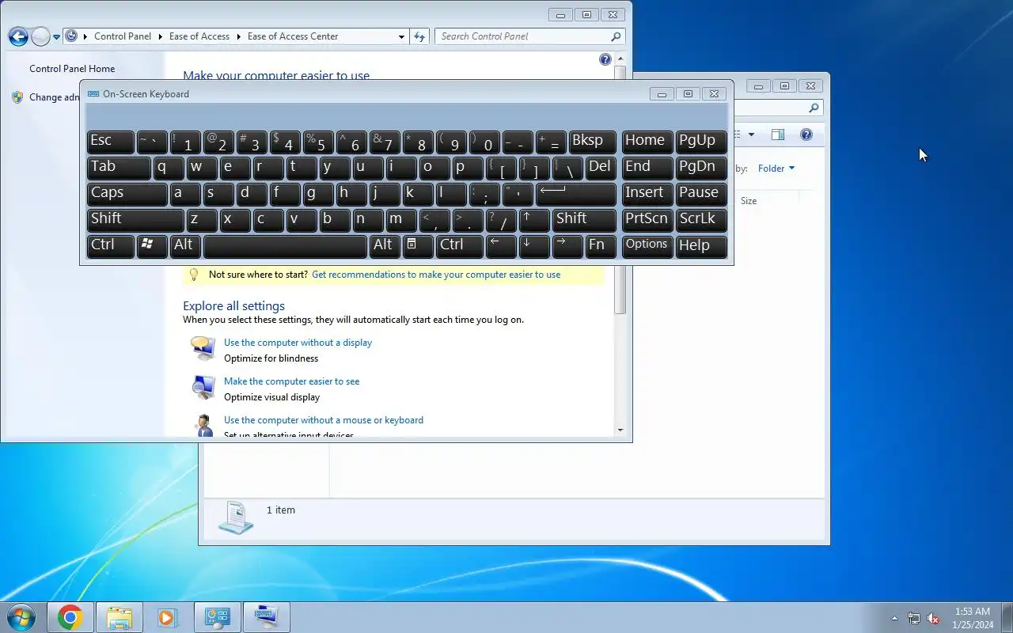
Task: Click the Bksp key
Action: click(x=592, y=142)
